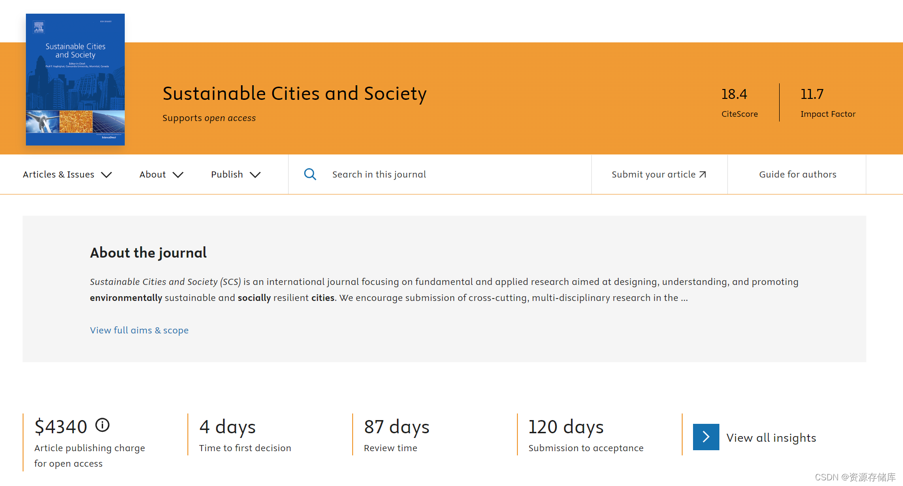Click Supports open access text

(209, 118)
